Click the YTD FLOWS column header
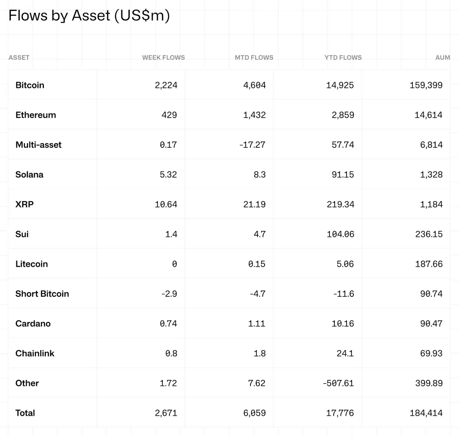The height and width of the screenshot is (436, 459). (343, 57)
